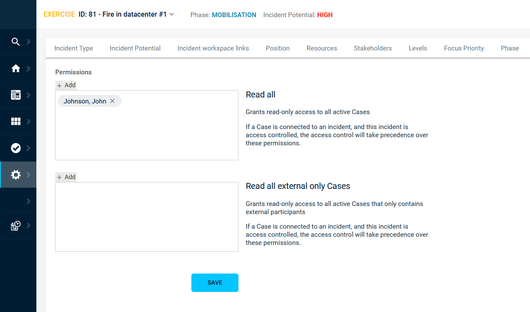This screenshot has height=312, width=530.
Task: Click the Permissions heading
Action: tap(74, 72)
